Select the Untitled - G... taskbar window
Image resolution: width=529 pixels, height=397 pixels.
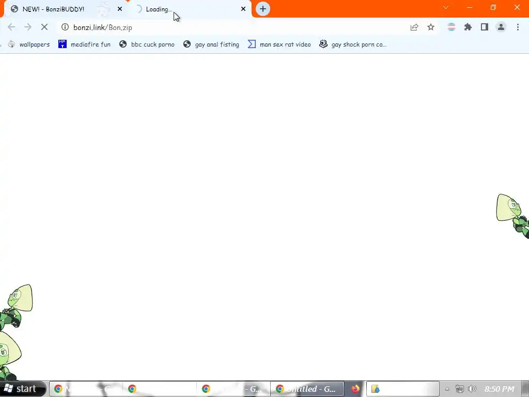pos(307,389)
